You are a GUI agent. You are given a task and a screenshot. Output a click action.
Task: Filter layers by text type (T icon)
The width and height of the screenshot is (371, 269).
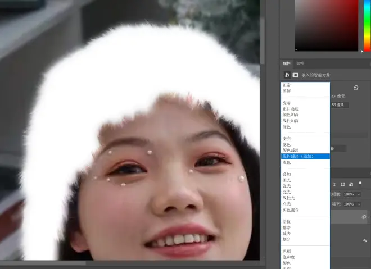click(334, 184)
